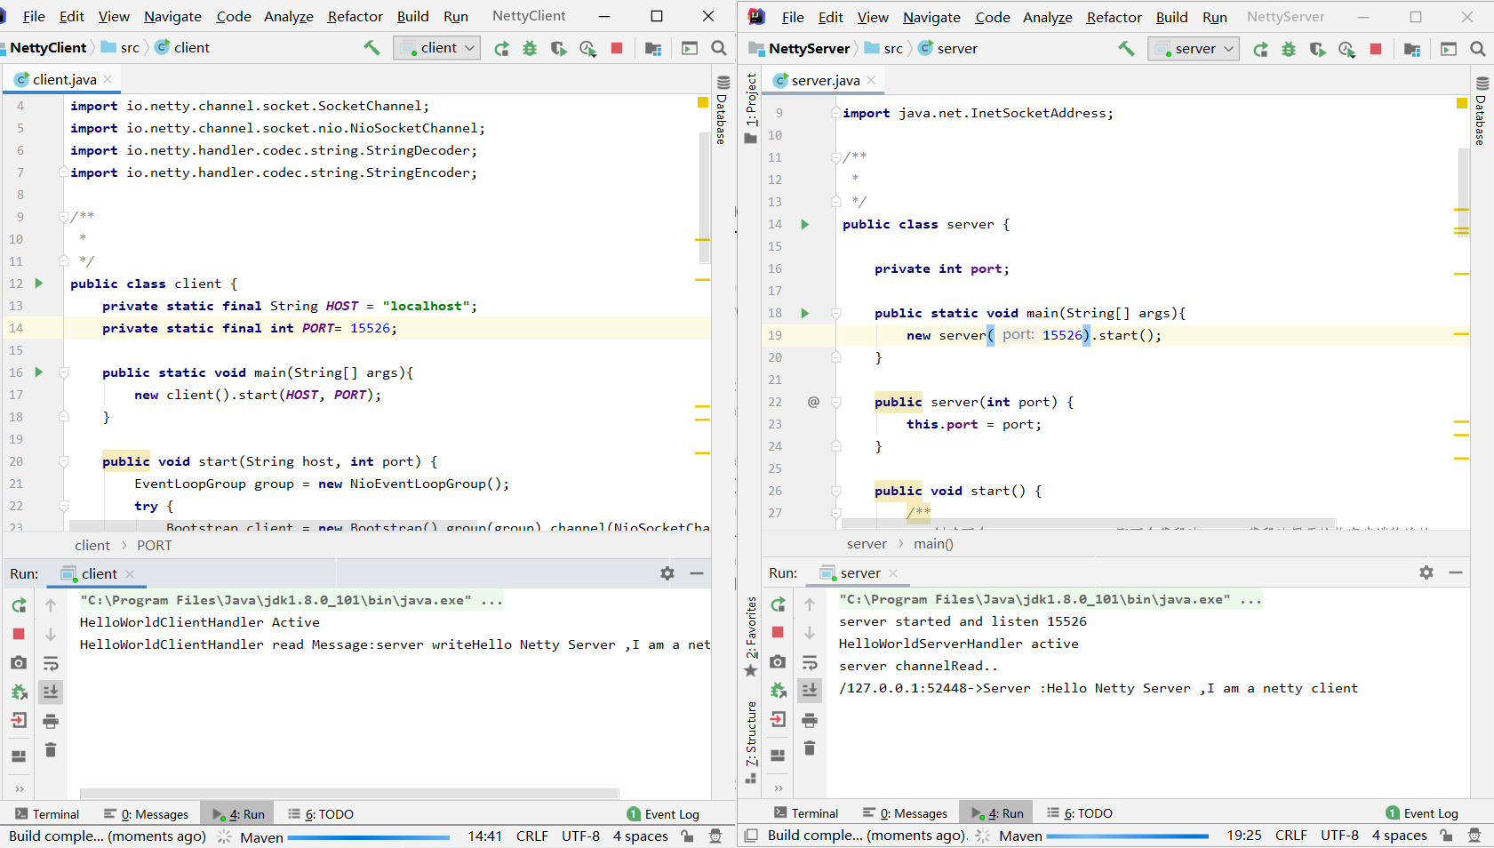Click CRLF line separator in NettyServer status bar

(x=1290, y=836)
